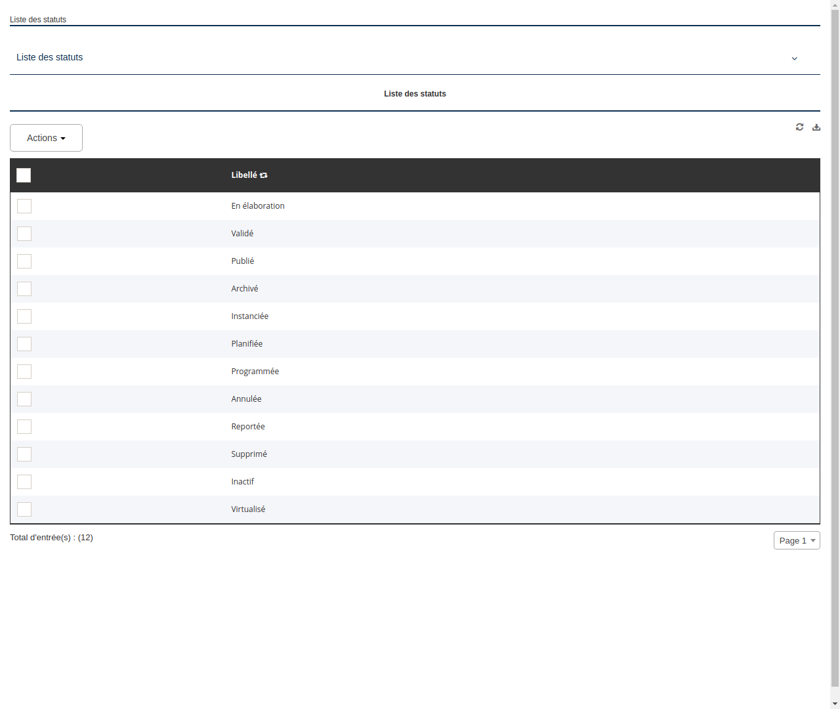Check the Inactif row
This screenshot has width=840, height=709.
click(x=24, y=482)
